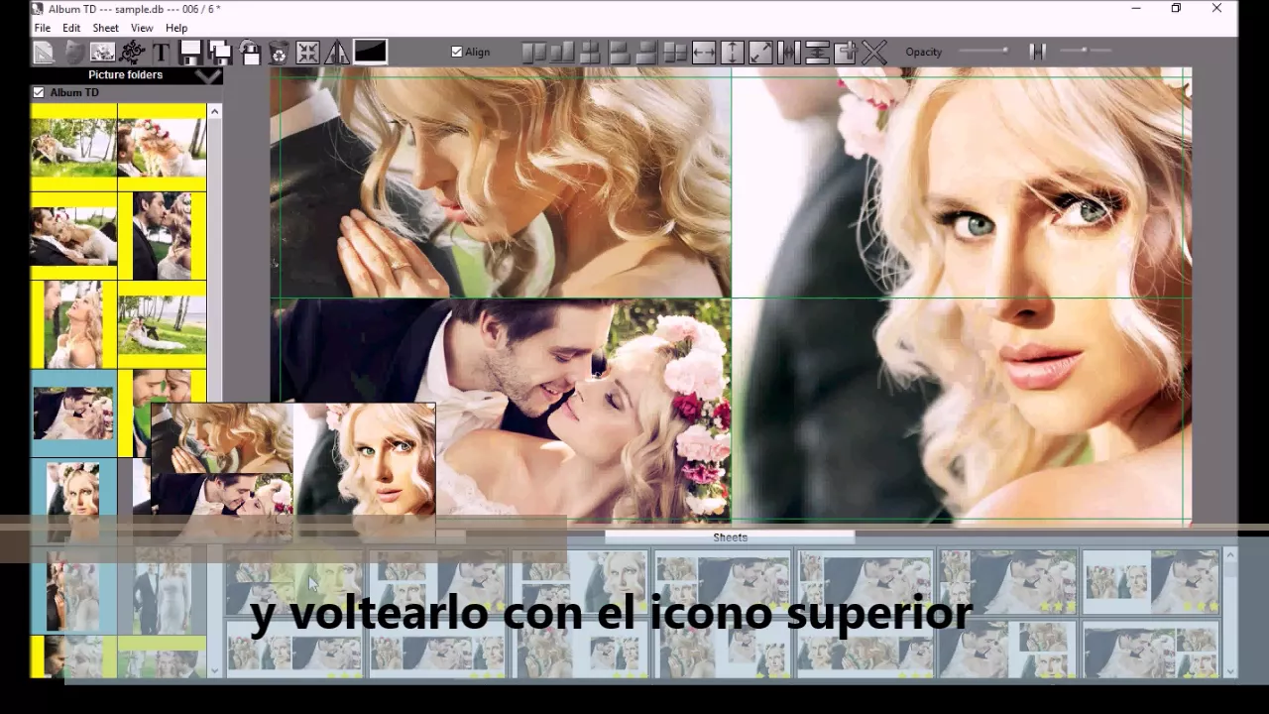Image resolution: width=1269 pixels, height=714 pixels.
Task: Click picture panel scroll down arrow
Action: [x=214, y=671]
